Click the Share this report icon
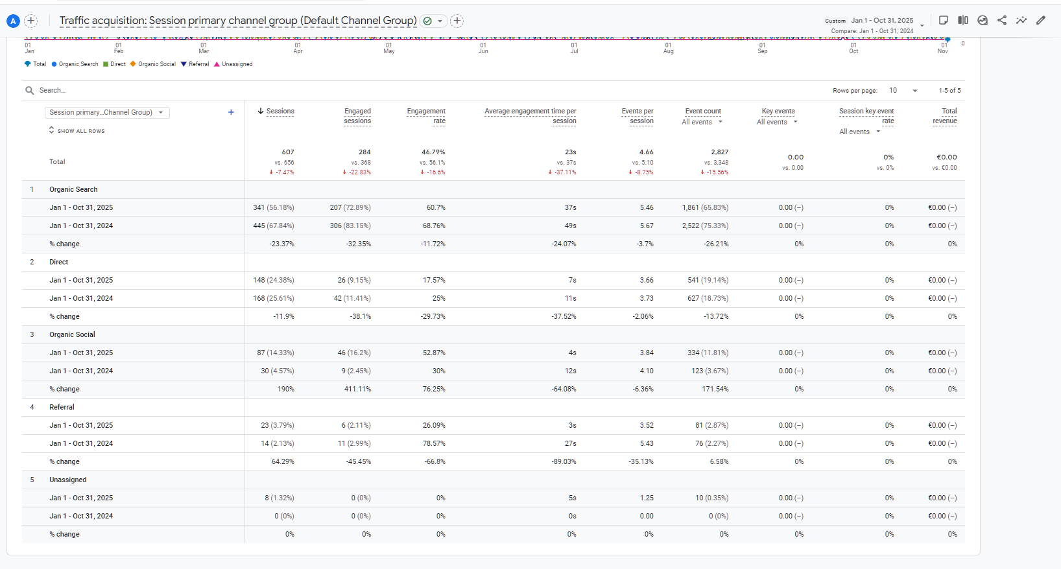Image resolution: width=1061 pixels, height=569 pixels. (x=1002, y=20)
